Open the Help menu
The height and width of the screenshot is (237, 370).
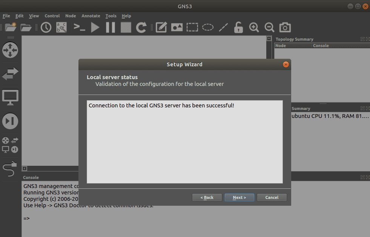(x=126, y=16)
